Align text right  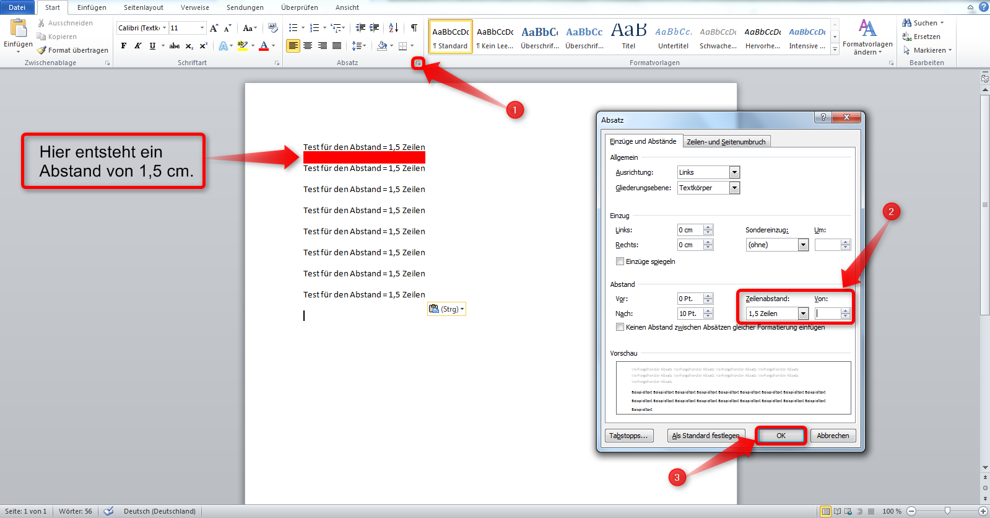pos(323,46)
